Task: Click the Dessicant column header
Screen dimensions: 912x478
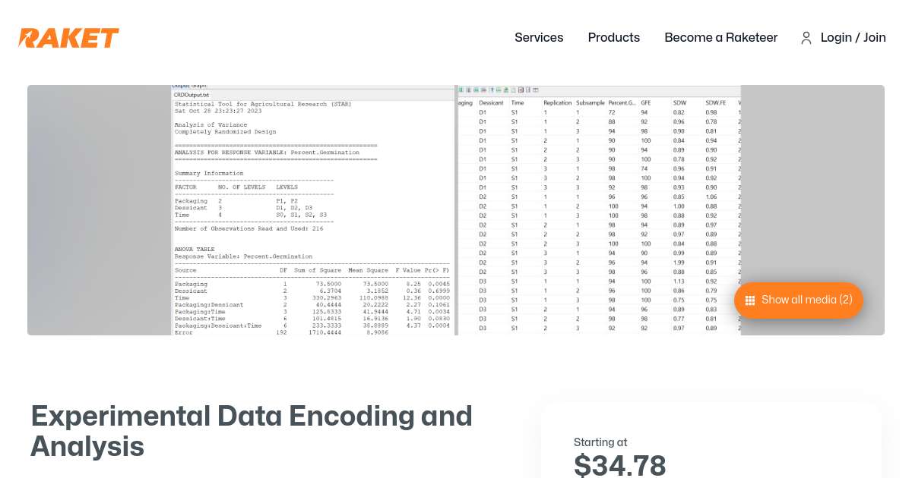Action: (x=491, y=102)
